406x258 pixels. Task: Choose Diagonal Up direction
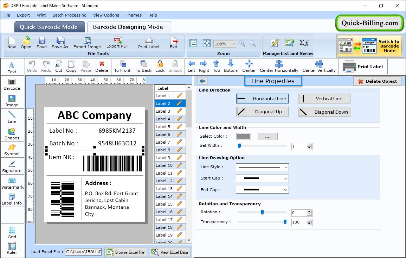point(262,112)
